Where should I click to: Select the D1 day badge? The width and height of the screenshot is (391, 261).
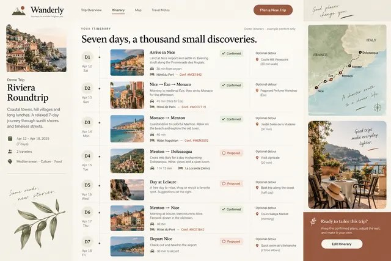point(87,57)
